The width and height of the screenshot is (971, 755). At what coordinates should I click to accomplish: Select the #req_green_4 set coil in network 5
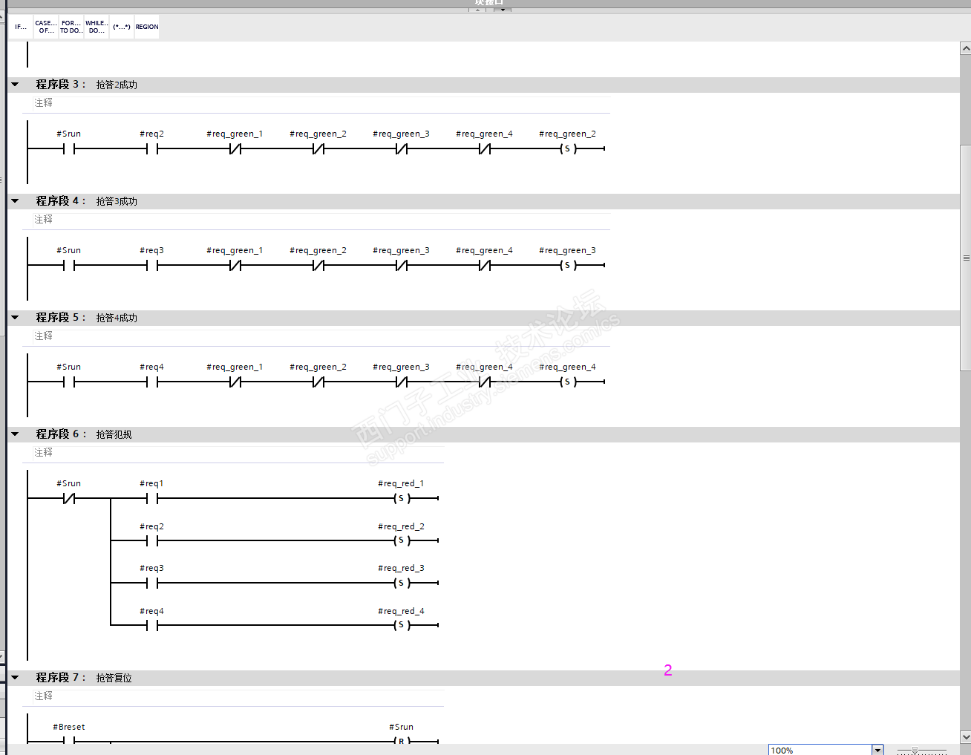[x=568, y=382]
